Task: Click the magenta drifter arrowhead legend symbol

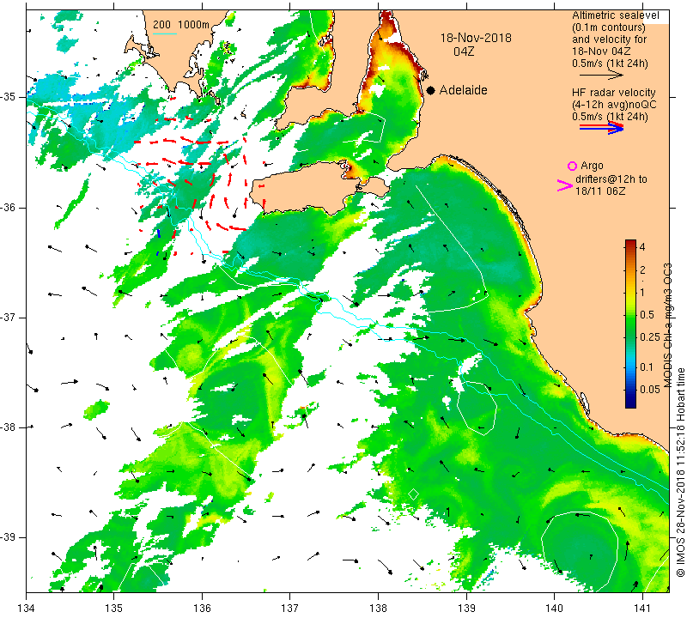Action: click(565, 185)
